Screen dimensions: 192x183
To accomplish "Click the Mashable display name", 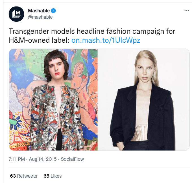I will pyautogui.click(x=39, y=11).
